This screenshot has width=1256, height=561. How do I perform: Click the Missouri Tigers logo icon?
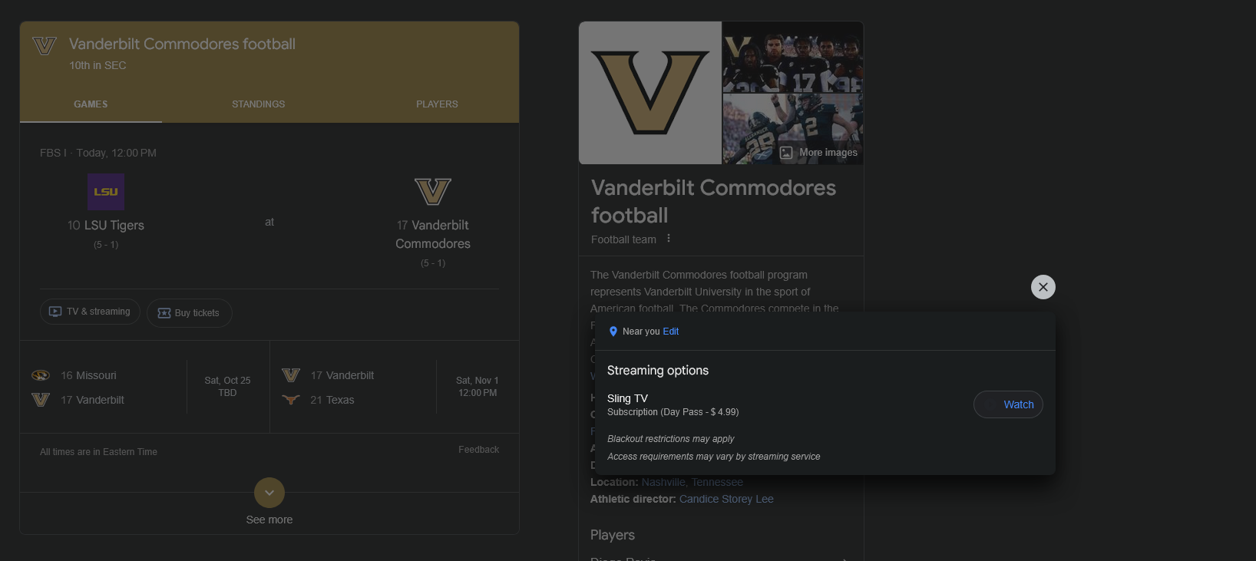[x=41, y=375]
